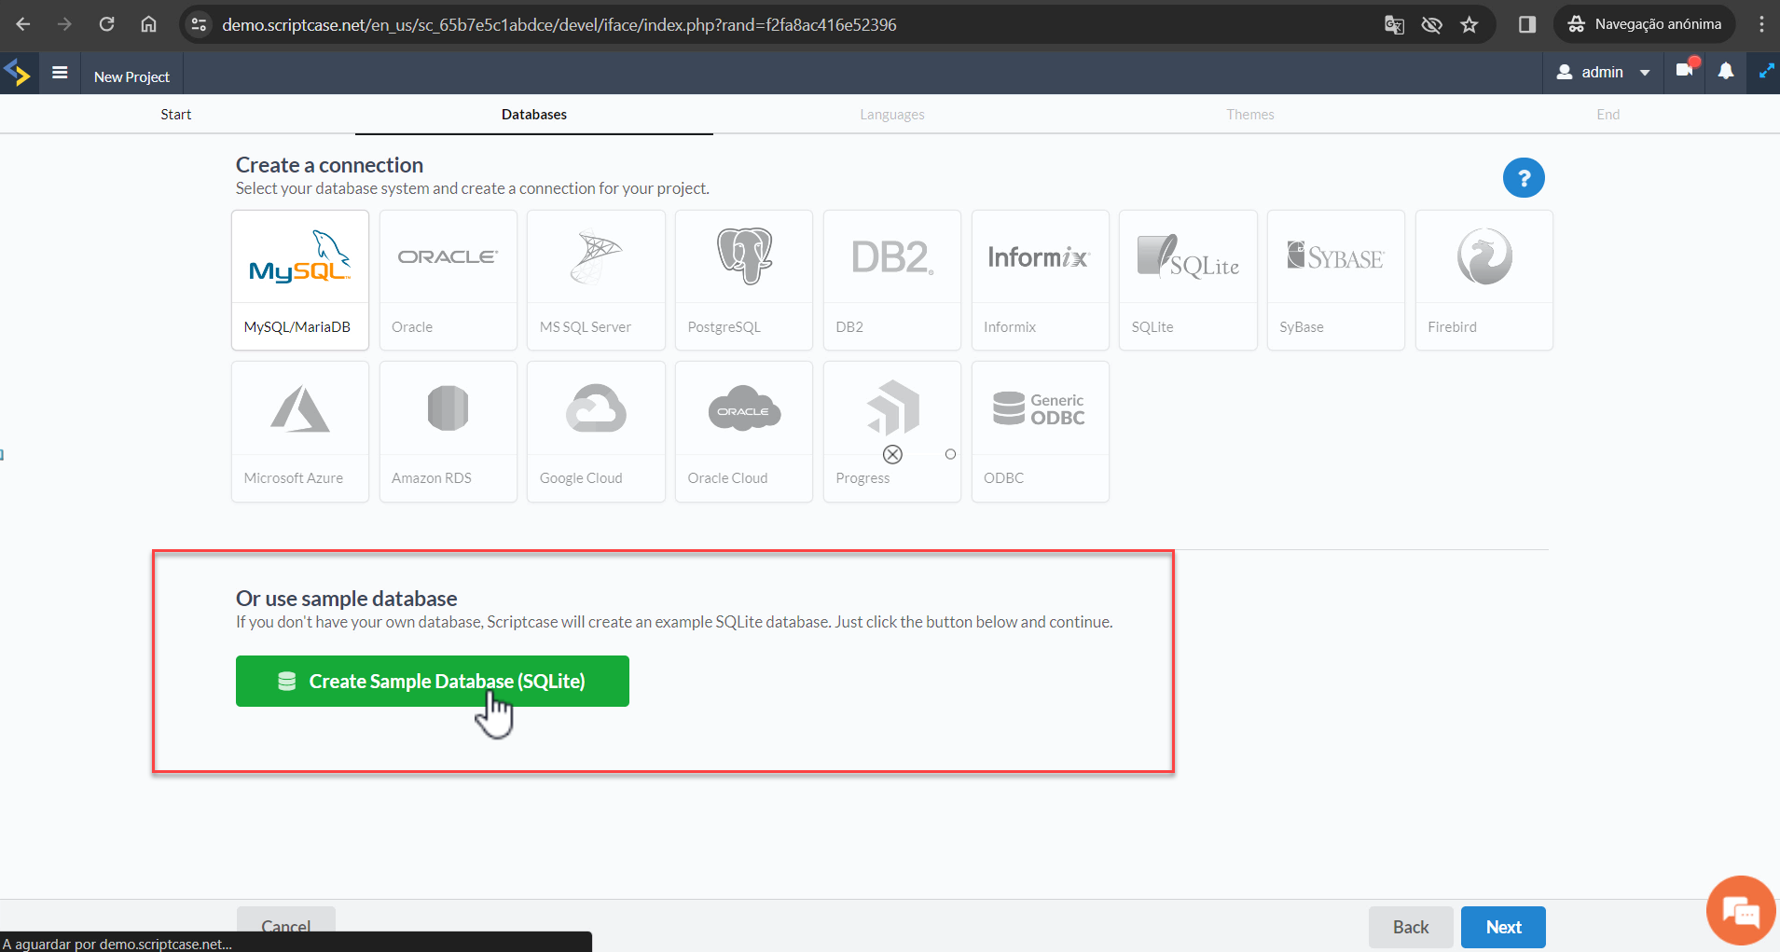Select the PostgreSQL elephant card
The width and height of the screenshot is (1780, 952).
pos(744,280)
